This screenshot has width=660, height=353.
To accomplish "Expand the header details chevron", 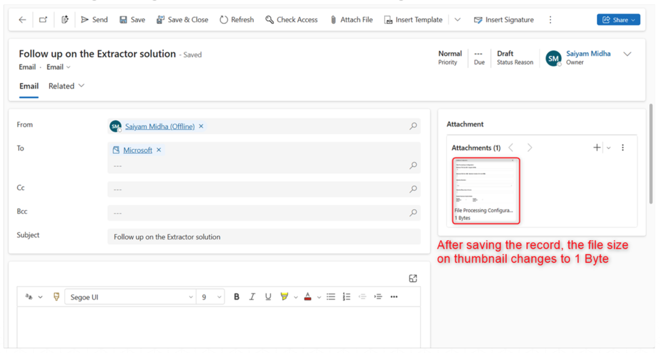I will 627,54.
